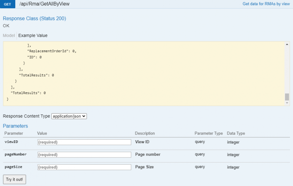Click the 'View ID' description text
The height and width of the screenshot is (186, 293).
142,142
